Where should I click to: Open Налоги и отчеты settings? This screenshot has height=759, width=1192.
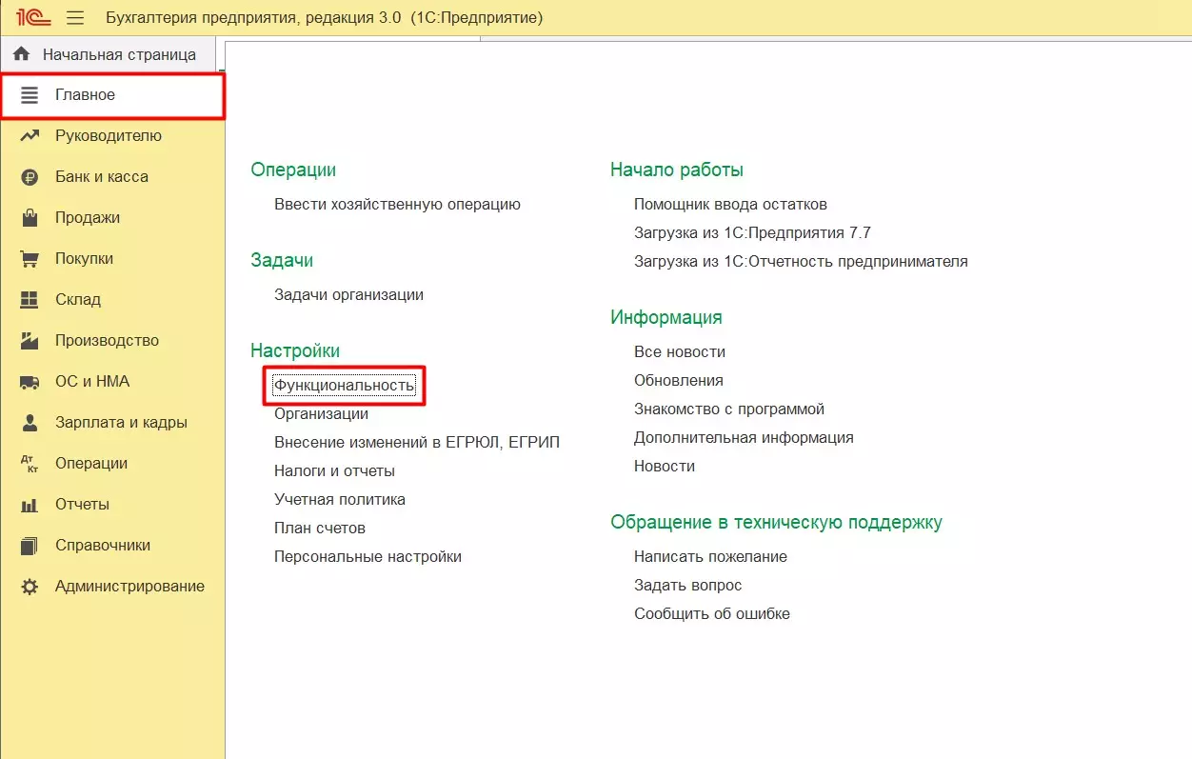coord(334,471)
